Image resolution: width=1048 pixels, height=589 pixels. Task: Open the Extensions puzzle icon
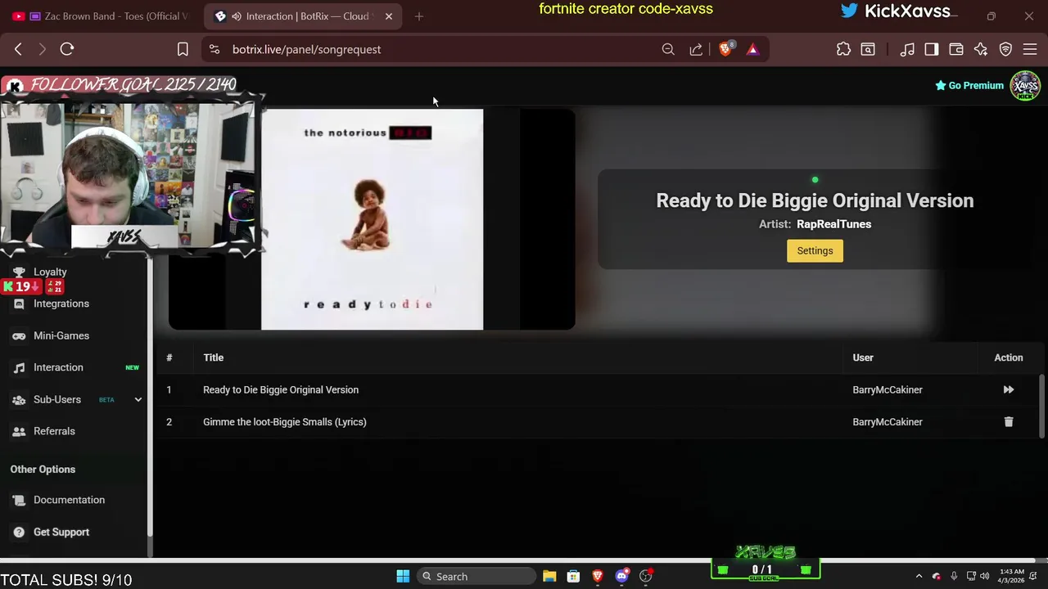point(843,49)
